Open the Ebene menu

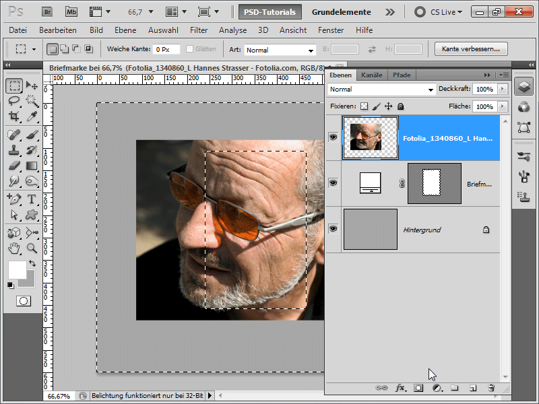125,30
